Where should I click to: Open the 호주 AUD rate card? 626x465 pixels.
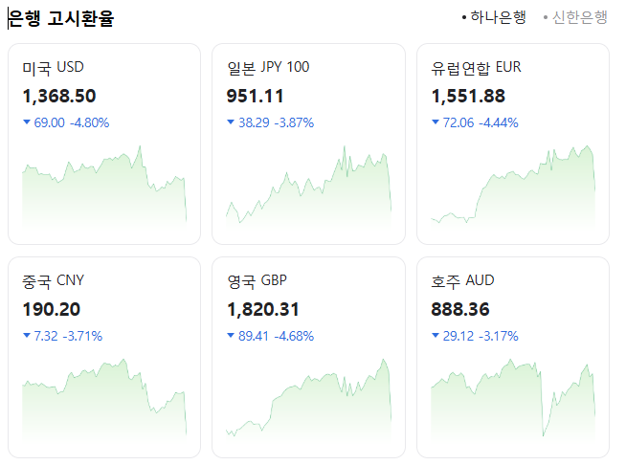tap(513, 357)
